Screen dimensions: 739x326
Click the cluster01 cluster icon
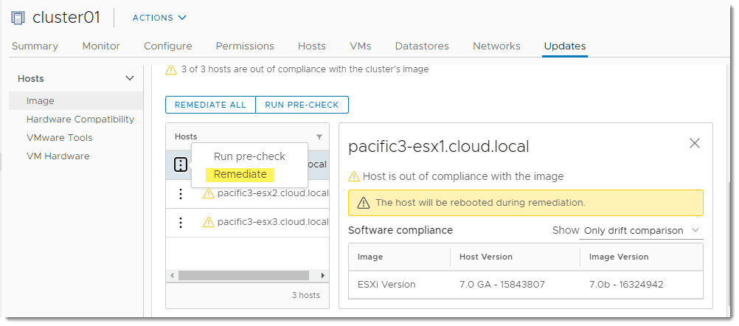point(18,18)
